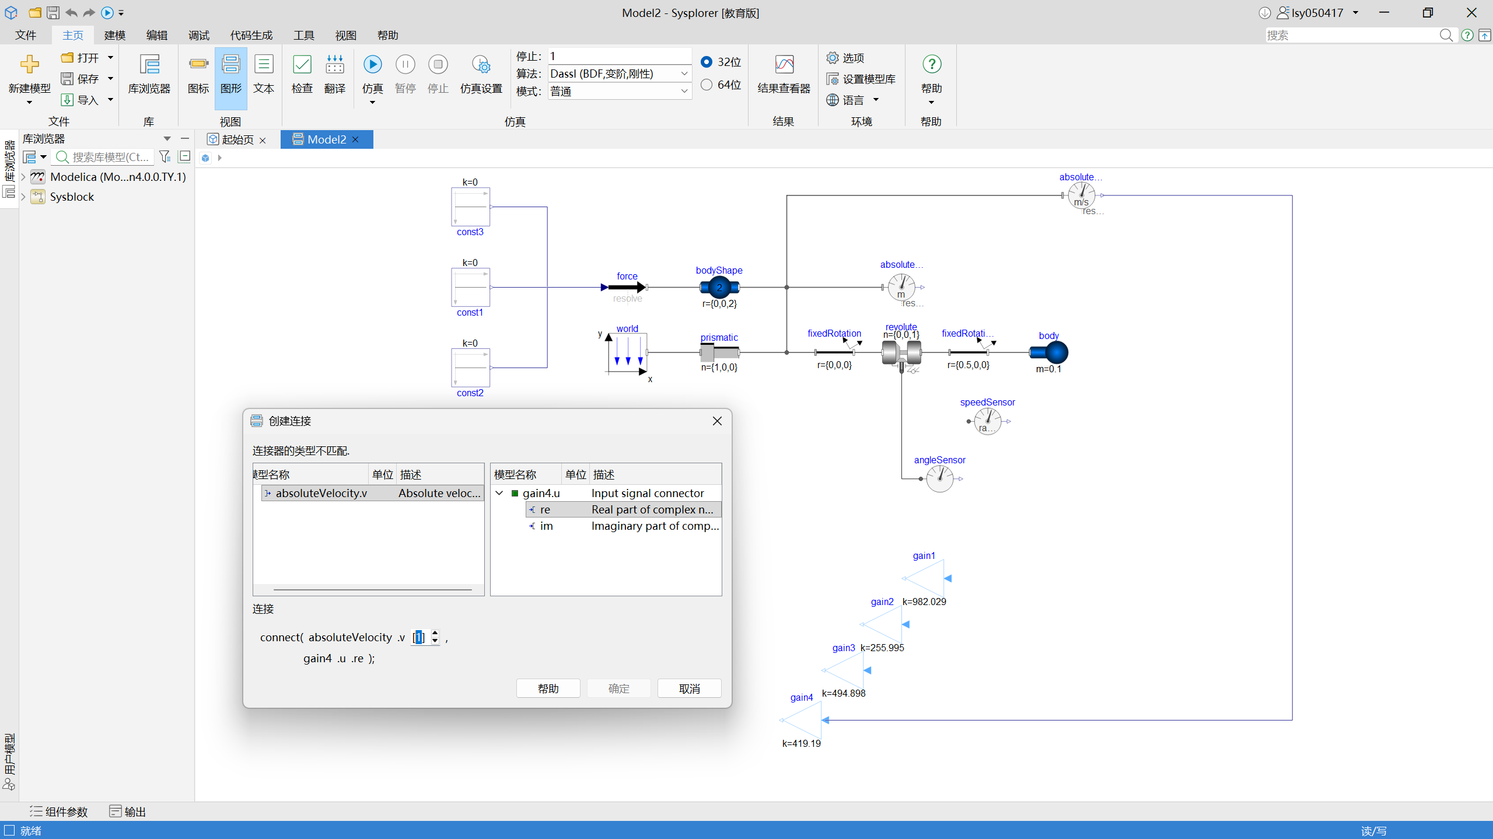Click the collapse-all icon in library browser
This screenshot has width=1493, height=839.
point(184,156)
